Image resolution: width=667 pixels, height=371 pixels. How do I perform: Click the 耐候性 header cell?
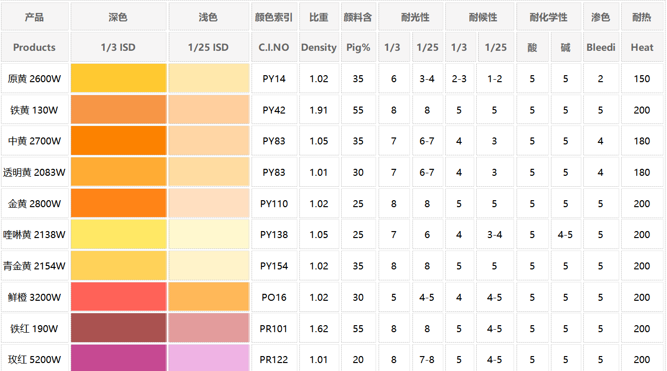coord(479,16)
